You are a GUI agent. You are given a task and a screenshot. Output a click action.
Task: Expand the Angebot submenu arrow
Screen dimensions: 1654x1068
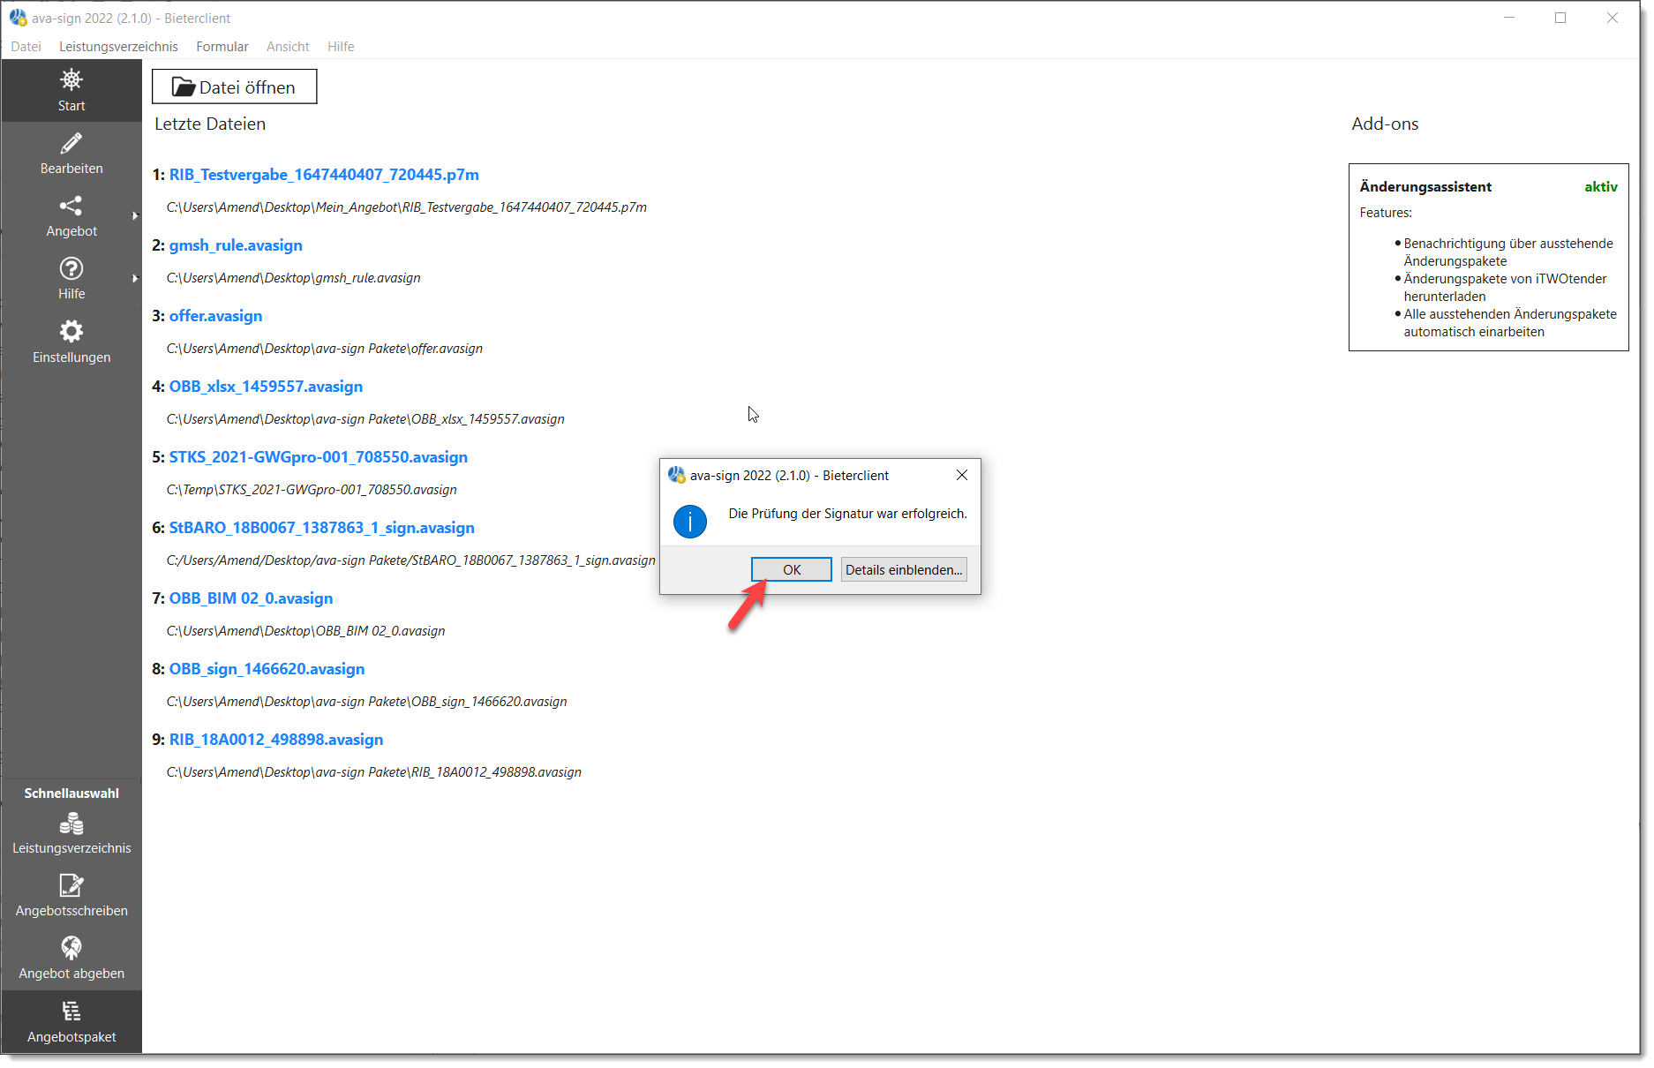[x=135, y=215]
